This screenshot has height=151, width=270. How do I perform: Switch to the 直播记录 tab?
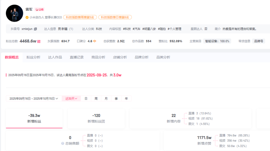76,57
